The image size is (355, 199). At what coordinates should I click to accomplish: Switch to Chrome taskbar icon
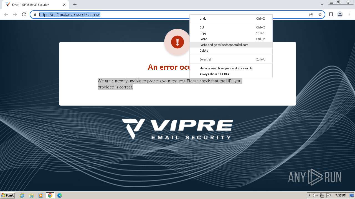click(50, 195)
